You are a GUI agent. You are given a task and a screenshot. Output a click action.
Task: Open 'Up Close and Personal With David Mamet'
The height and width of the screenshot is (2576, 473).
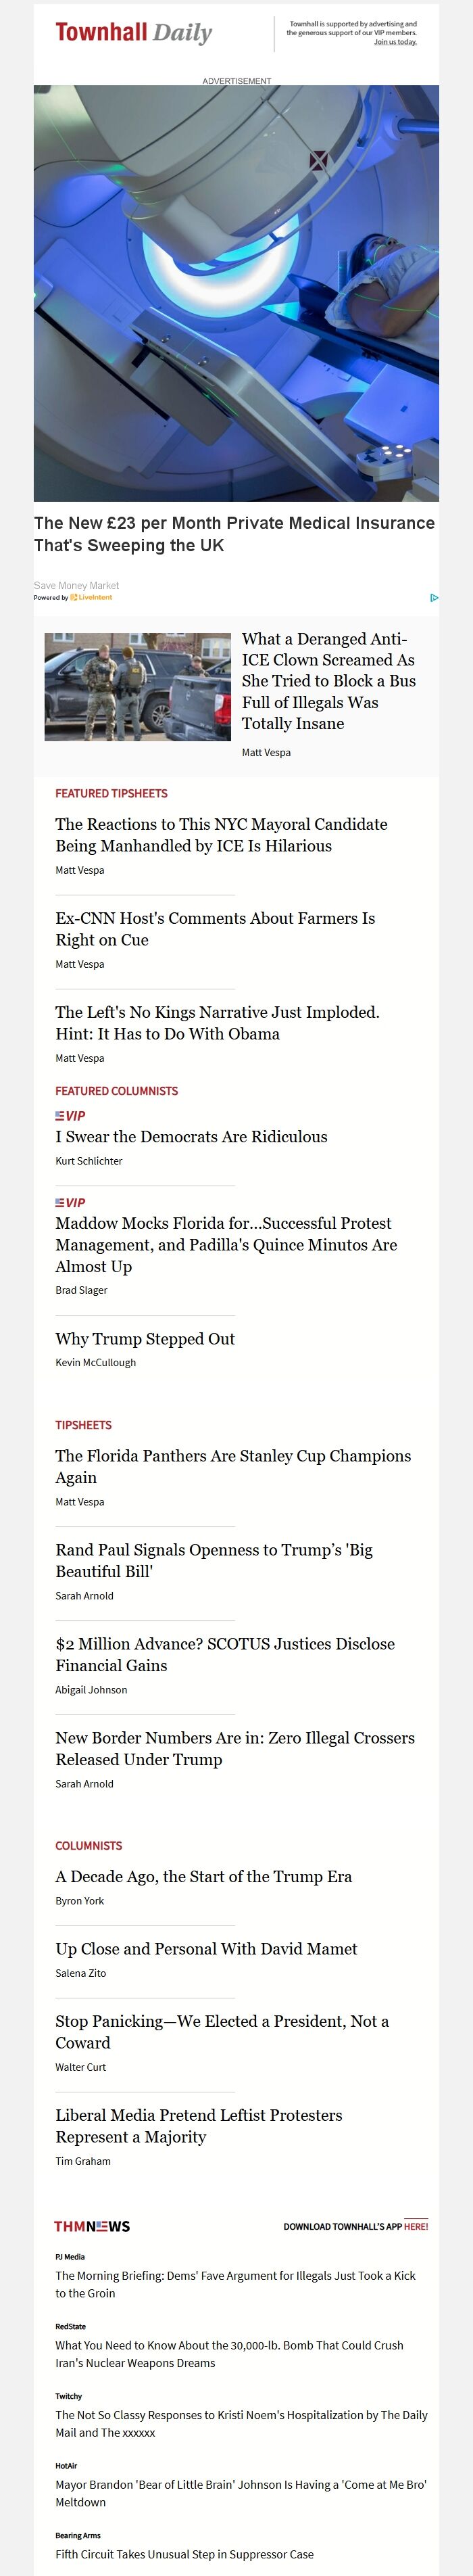pyautogui.click(x=206, y=1949)
